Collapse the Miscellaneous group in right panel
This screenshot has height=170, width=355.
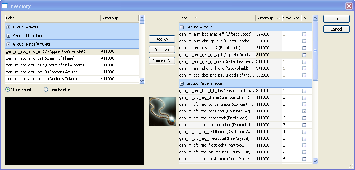pyautogui.click(x=182, y=83)
